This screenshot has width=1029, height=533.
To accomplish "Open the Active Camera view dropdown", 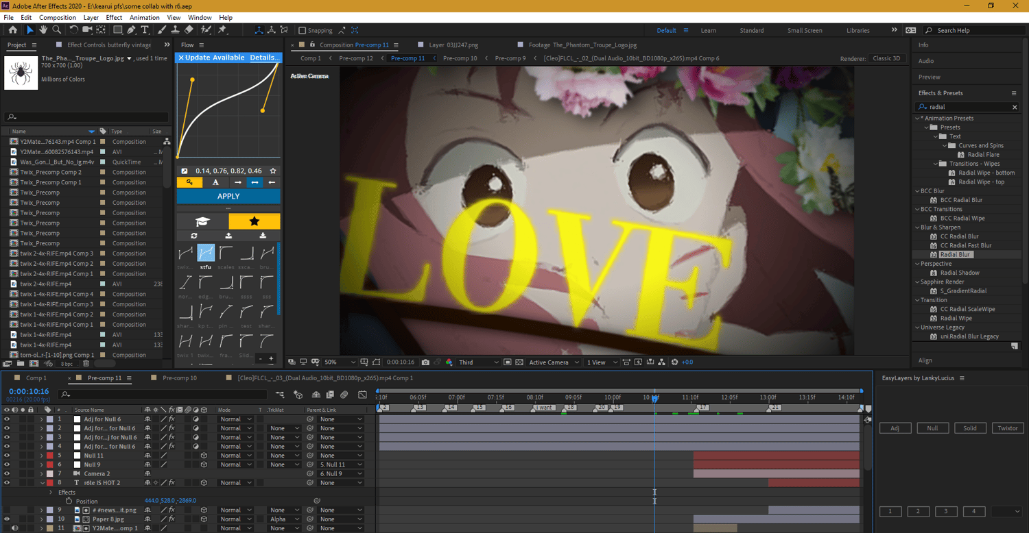I will pyautogui.click(x=554, y=362).
